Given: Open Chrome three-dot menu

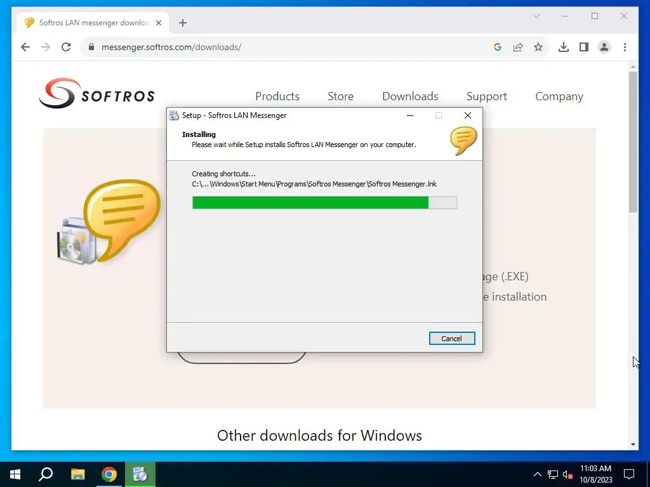Looking at the screenshot, I should (x=625, y=47).
